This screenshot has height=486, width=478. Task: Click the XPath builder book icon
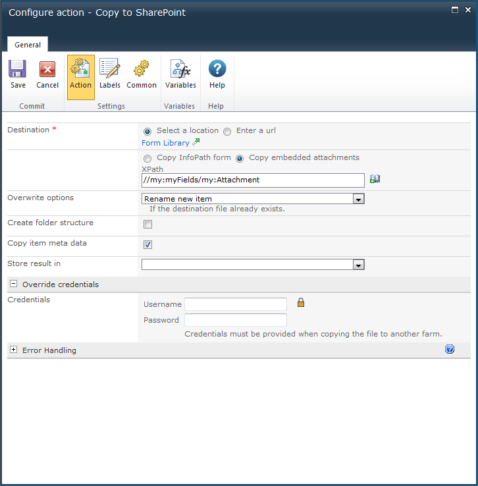(375, 179)
